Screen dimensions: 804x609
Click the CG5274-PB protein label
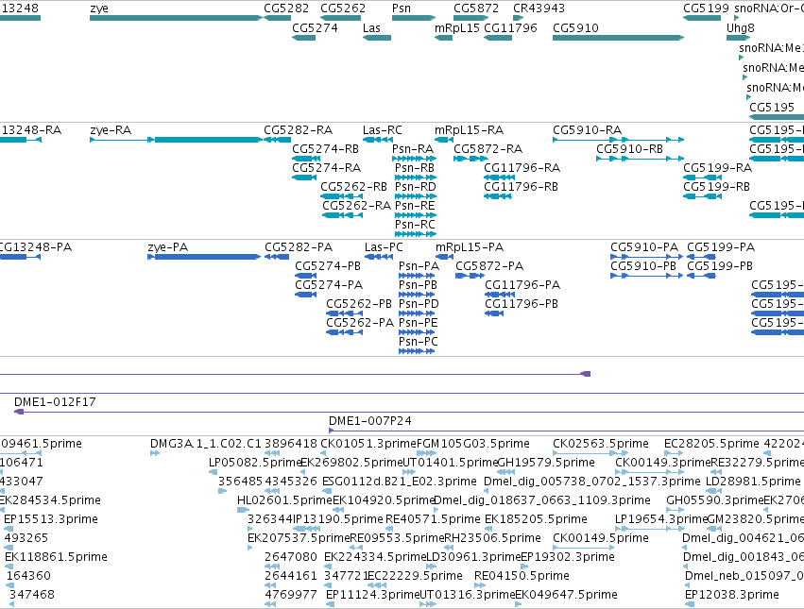click(328, 266)
